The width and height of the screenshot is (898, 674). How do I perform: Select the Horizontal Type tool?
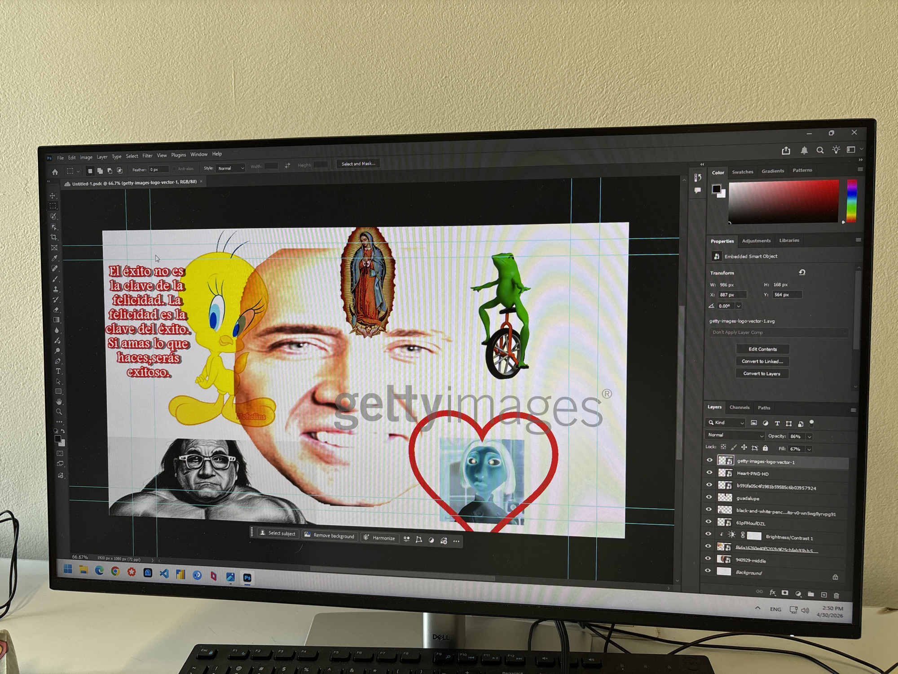click(x=58, y=371)
